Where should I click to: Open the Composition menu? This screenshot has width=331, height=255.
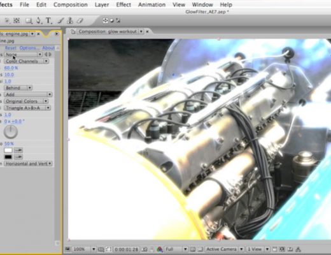coord(71,4)
